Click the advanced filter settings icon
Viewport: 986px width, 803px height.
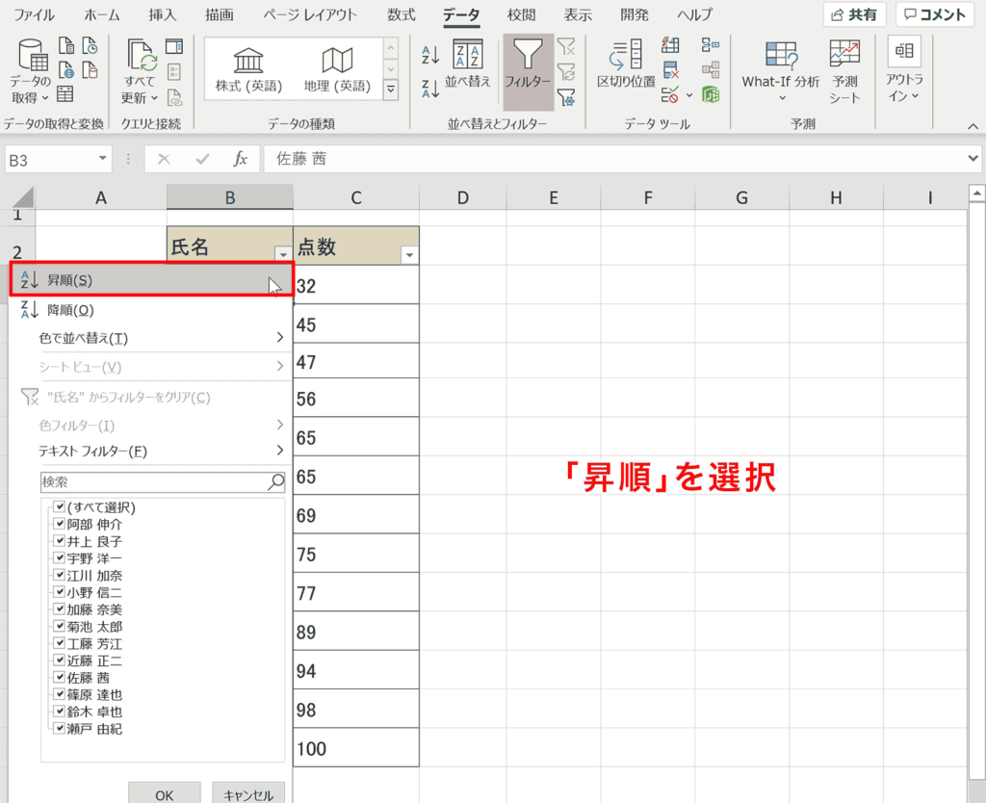pyautogui.click(x=566, y=97)
